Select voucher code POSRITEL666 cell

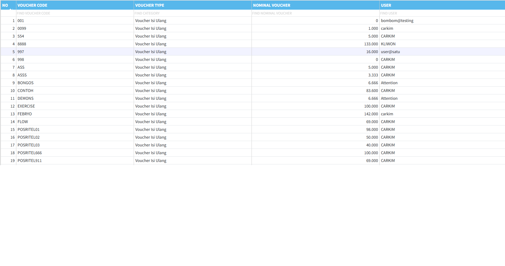[75, 153]
